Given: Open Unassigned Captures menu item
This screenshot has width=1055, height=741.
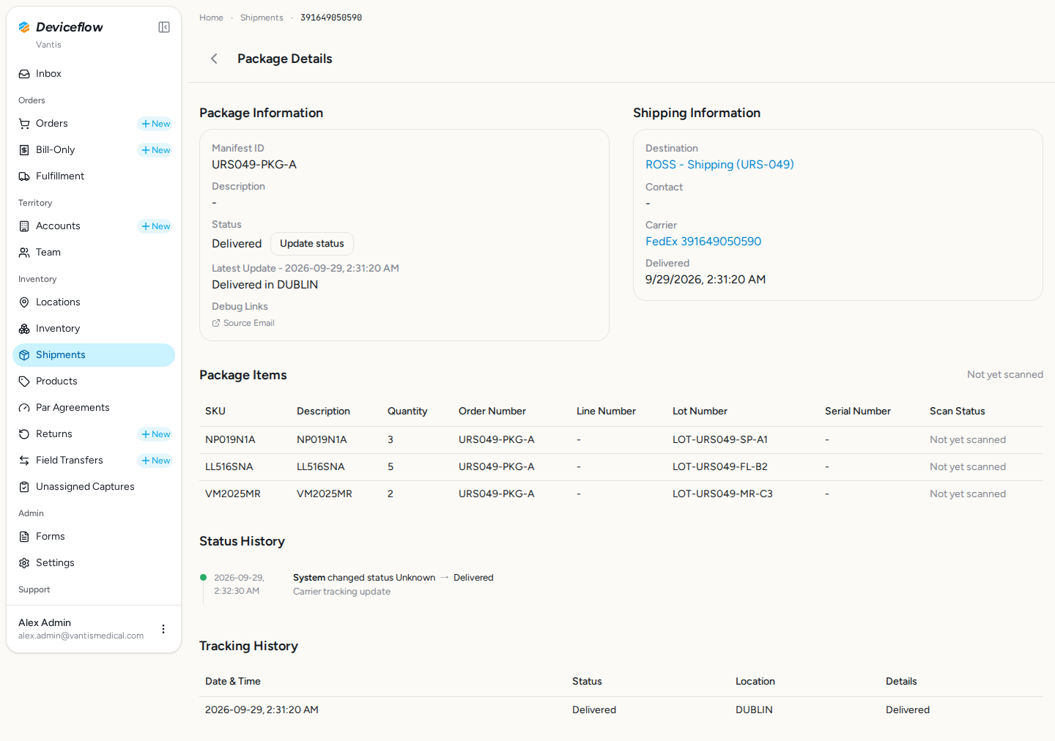Looking at the screenshot, I should pyautogui.click(x=94, y=487).
